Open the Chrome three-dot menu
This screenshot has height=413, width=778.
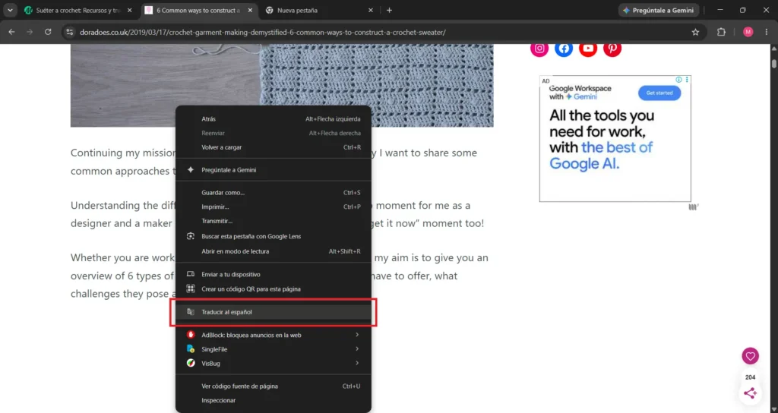point(767,32)
